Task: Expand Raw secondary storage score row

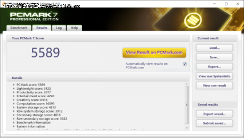Action: click(14, 119)
